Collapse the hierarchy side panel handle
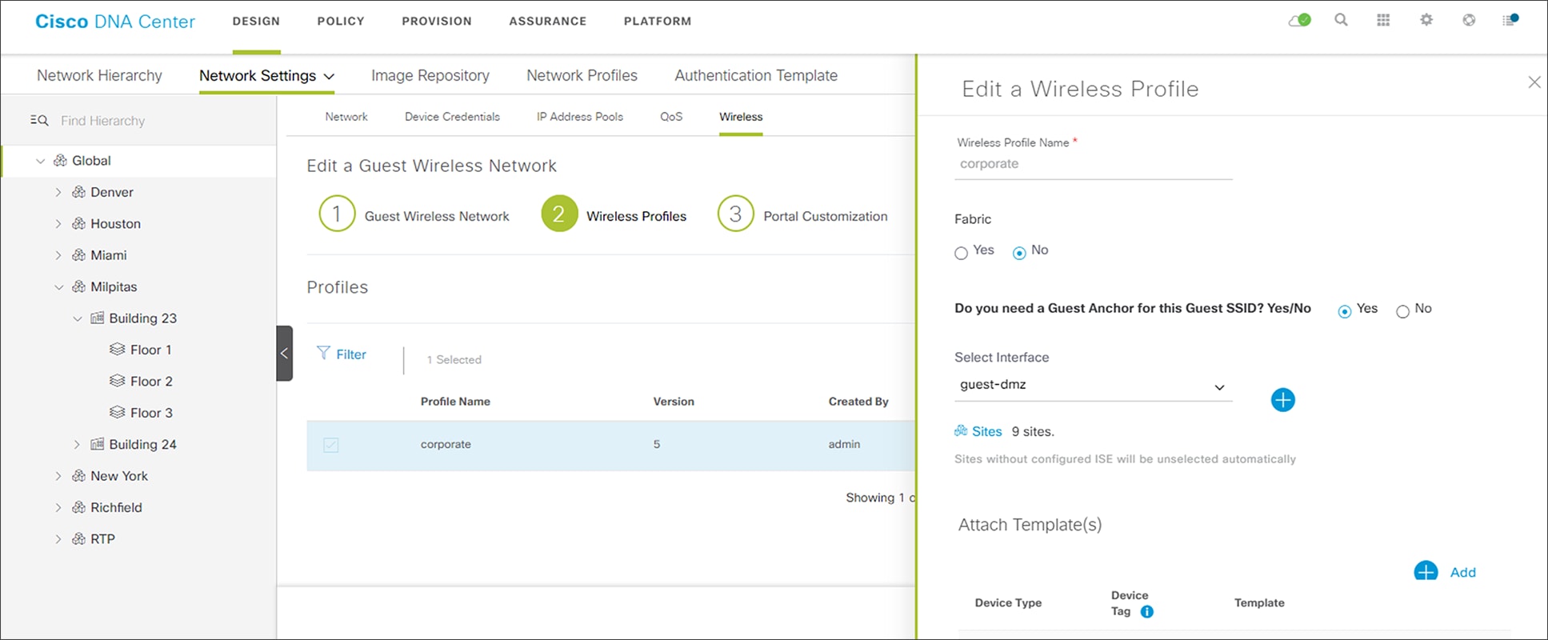Viewport: 1548px width, 640px height. pyautogui.click(x=284, y=353)
